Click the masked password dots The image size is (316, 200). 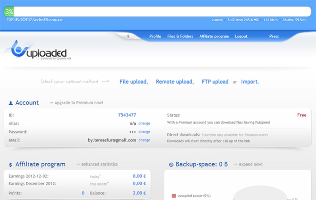coord(133,132)
